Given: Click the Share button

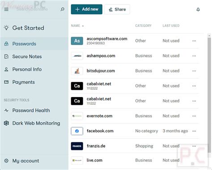Looking at the screenshot, I should pos(117,9).
